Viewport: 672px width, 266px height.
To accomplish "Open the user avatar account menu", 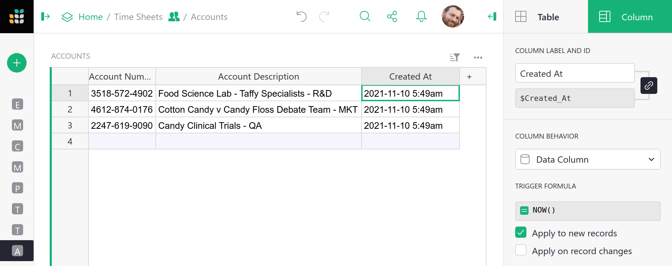I will pos(453,16).
